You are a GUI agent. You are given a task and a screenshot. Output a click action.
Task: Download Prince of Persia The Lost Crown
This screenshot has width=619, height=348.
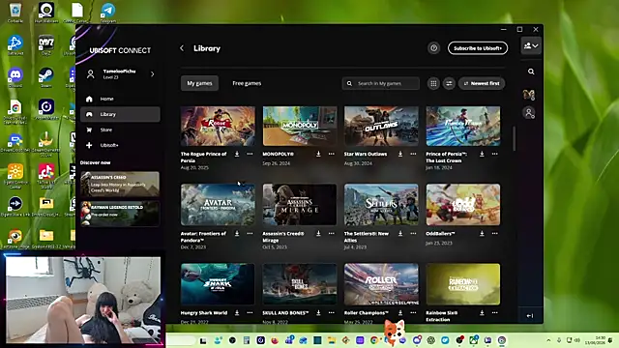click(482, 154)
